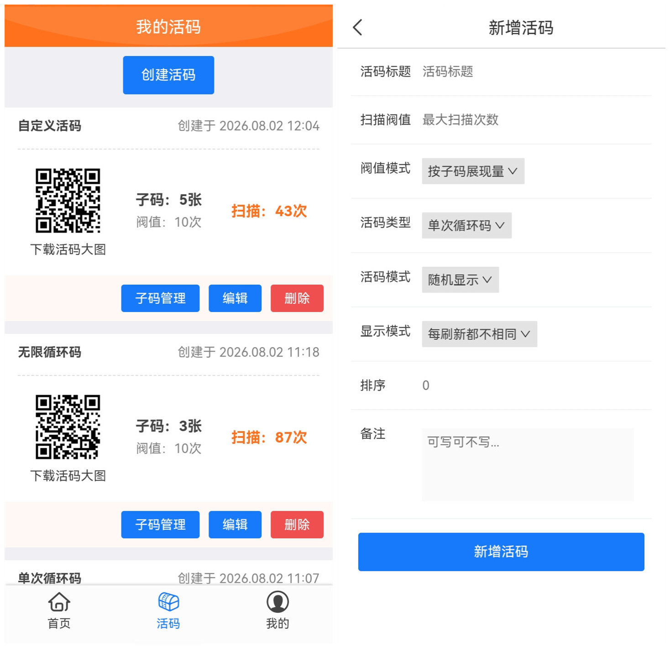
Task: Click the 创建于 2026.08.02 11:07 timestamp
Action: [248, 578]
